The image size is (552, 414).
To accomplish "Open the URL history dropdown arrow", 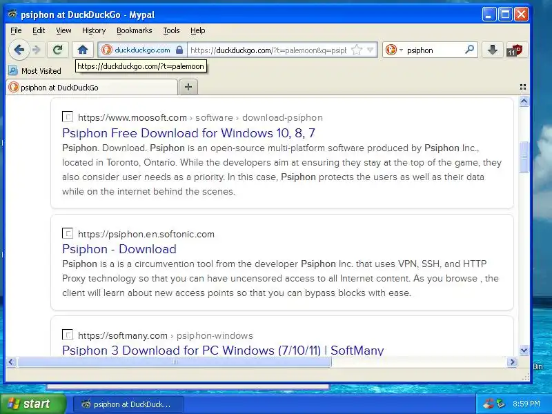I will [371, 50].
